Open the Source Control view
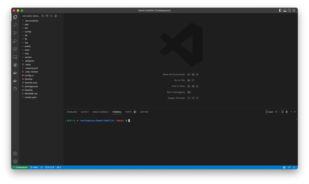Image resolution: width=309 pixels, height=184 pixels. [15, 33]
